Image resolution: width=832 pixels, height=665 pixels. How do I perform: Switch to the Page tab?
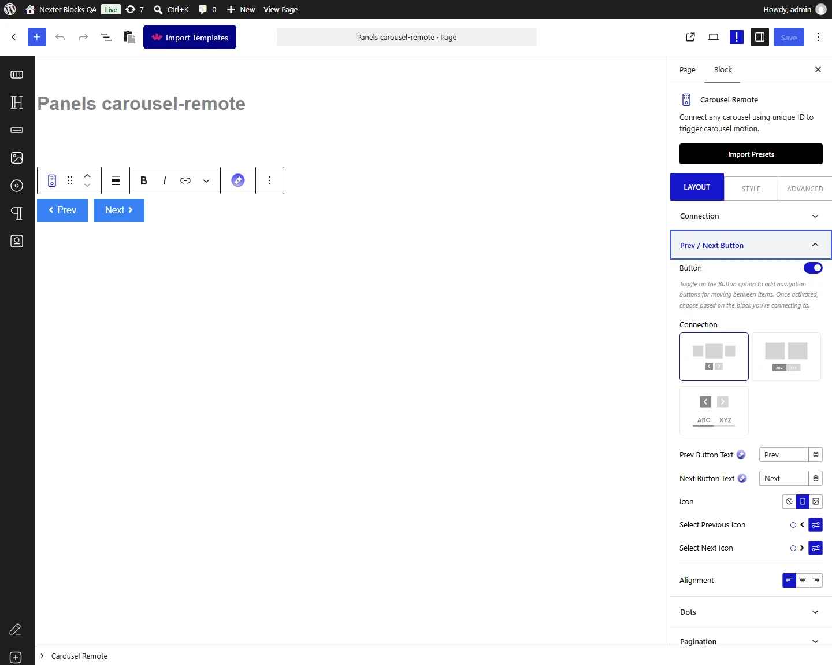pyautogui.click(x=688, y=70)
